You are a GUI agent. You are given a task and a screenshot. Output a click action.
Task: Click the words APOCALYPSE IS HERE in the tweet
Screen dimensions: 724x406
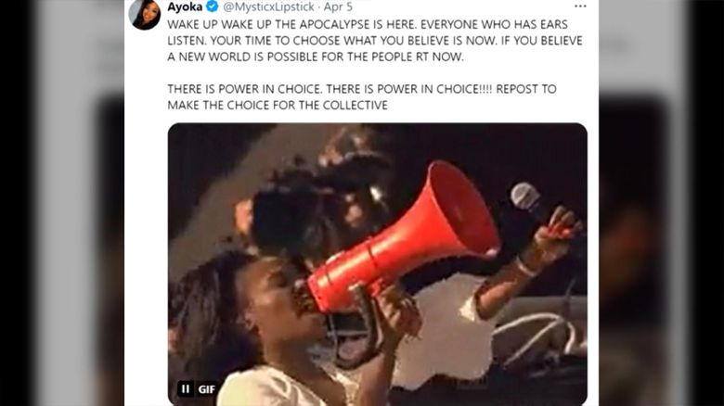(357, 24)
